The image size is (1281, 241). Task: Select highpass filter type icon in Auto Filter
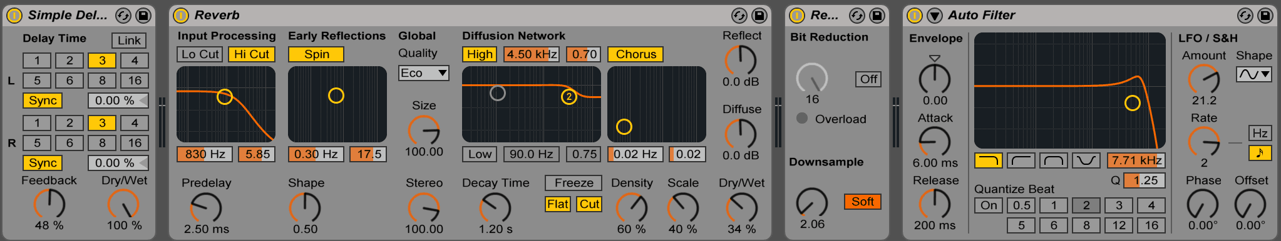point(1021,160)
